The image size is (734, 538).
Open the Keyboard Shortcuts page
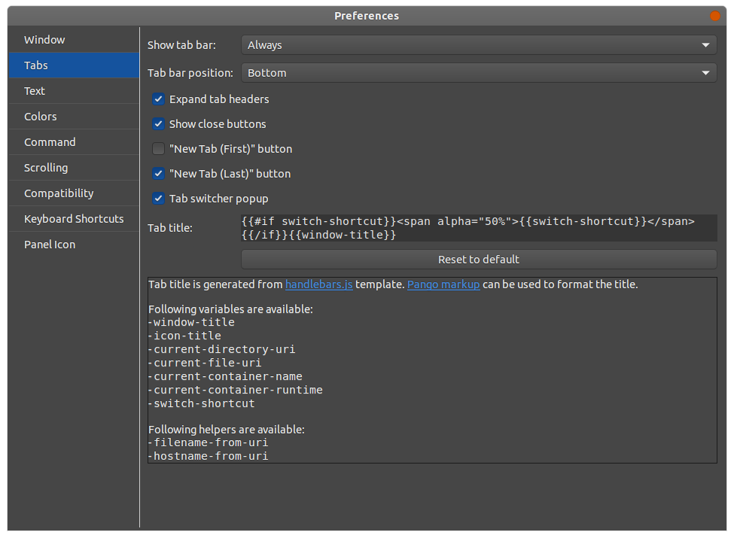[74, 218]
